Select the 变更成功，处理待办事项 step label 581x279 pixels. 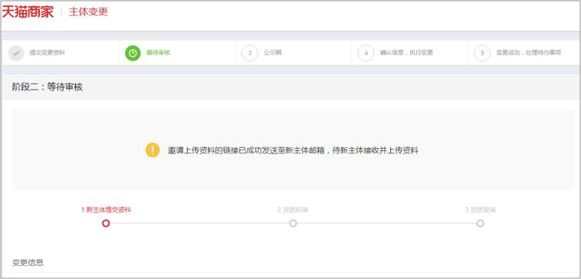pos(528,53)
